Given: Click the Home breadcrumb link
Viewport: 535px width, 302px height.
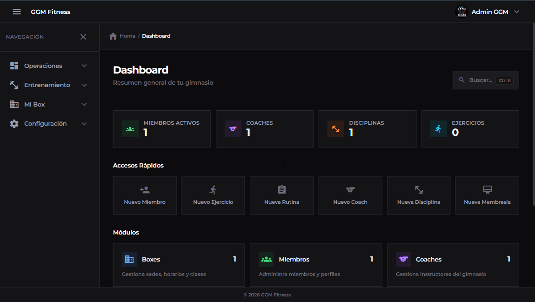Looking at the screenshot, I should click(127, 36).
